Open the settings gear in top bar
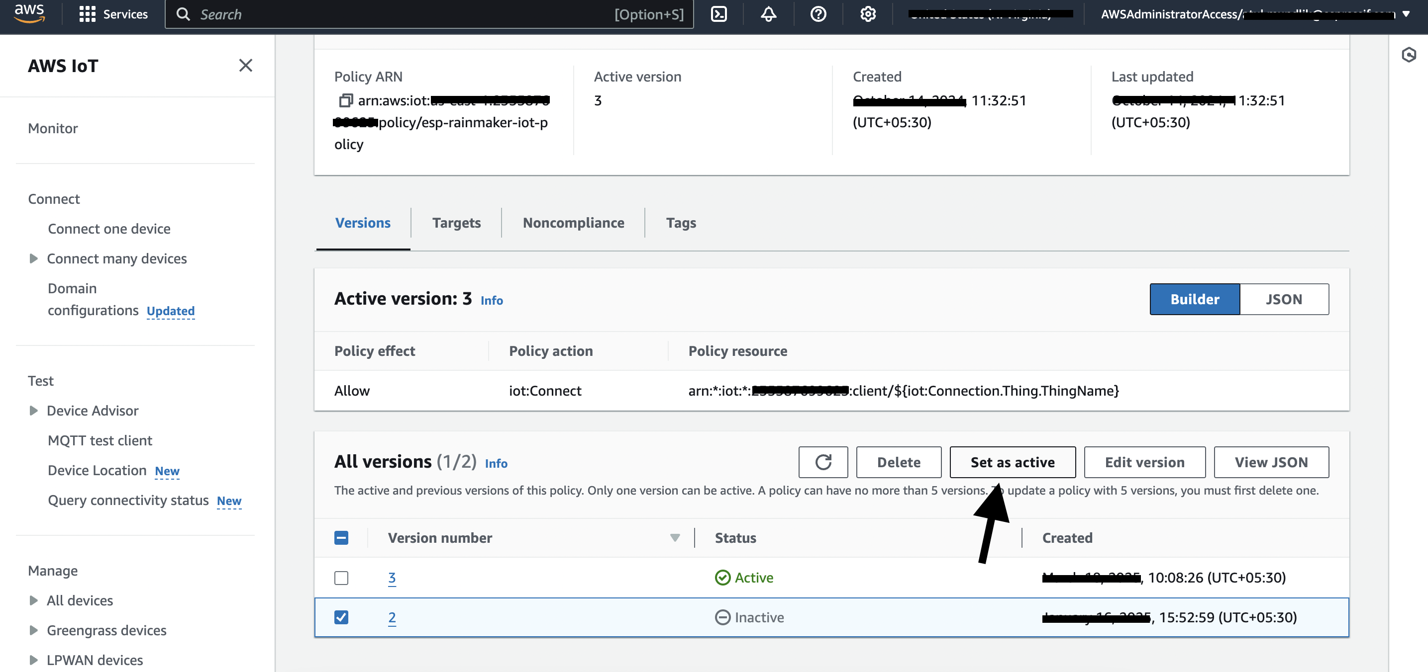1428x672 pixels. click(868, 14)
